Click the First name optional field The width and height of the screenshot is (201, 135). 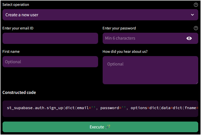coord(50,62)
